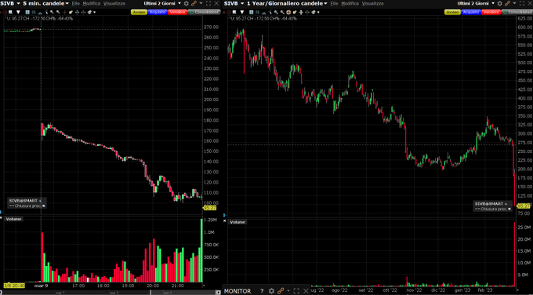Click the red Vendere button in the 5-minute chart
The image size is (533, 295).
[x=177, y=13]
